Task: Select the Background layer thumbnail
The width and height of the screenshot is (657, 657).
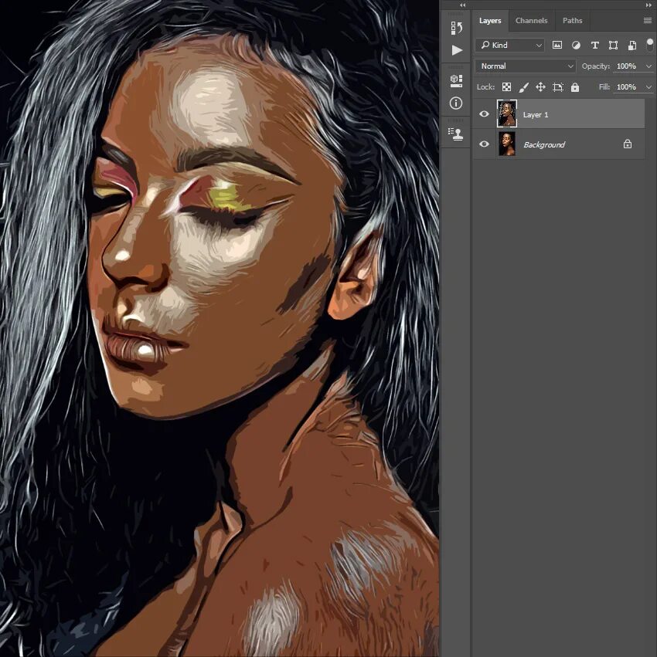Action: click(x=507, y=144)
